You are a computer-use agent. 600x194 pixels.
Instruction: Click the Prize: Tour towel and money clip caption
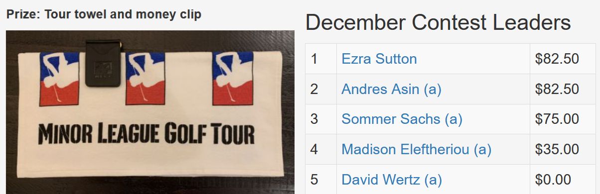[104, 14]
